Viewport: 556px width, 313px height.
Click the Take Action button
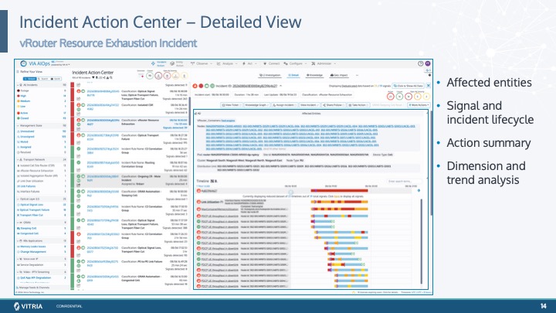357,105
